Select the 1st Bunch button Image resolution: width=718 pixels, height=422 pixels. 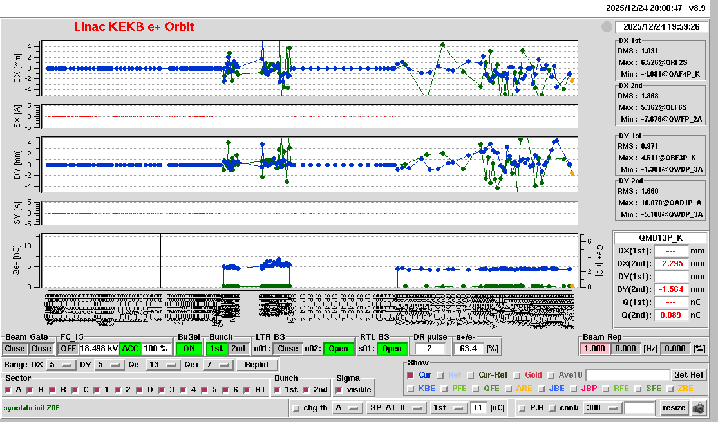point(216,349)
